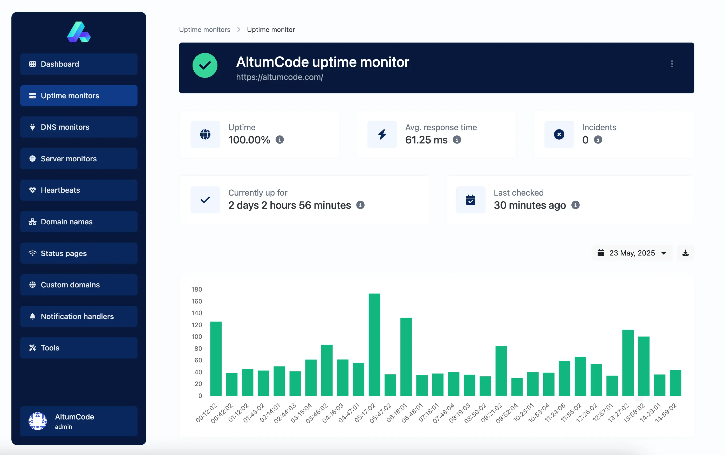Click the tallest bar at 05:17:02

(374, 344)
